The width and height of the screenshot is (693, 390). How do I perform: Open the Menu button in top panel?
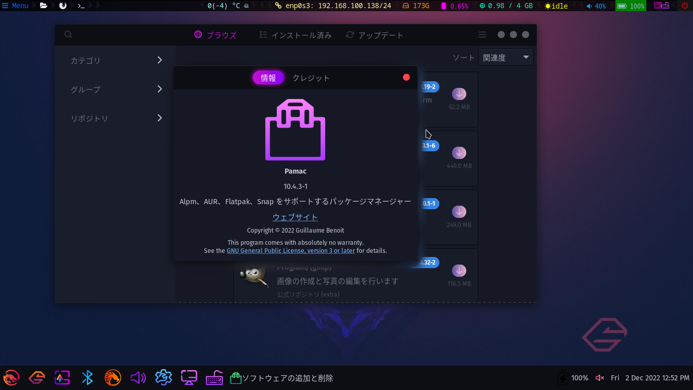[15, 6]
